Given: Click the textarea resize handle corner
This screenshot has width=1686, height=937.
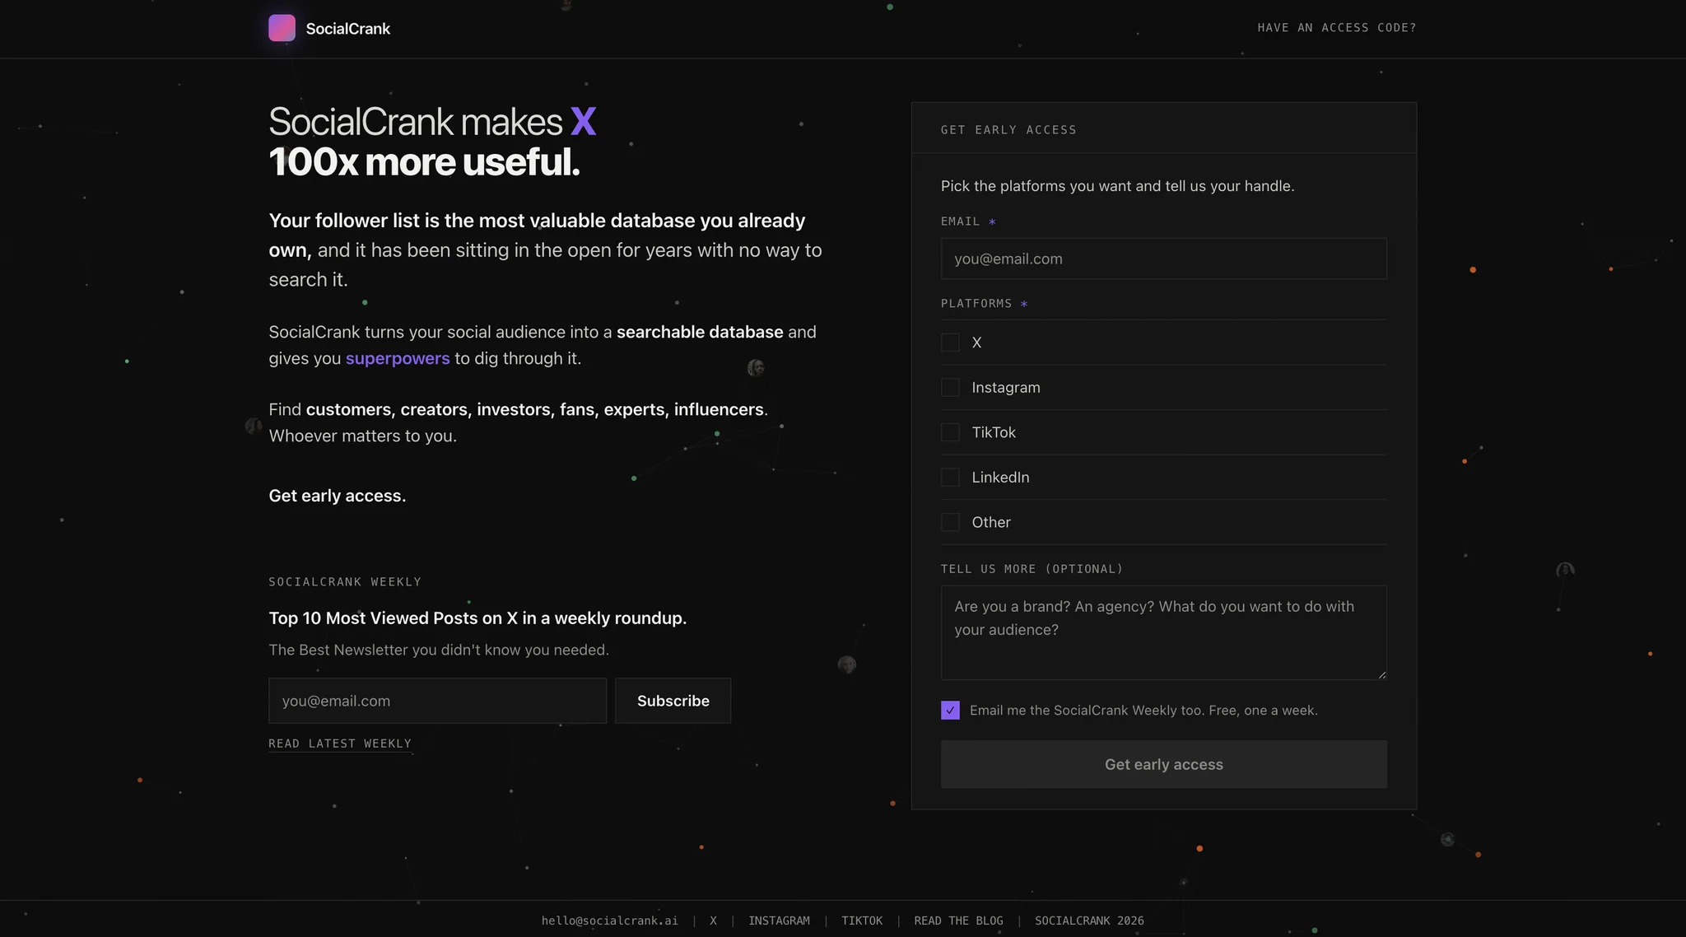Looking at the screenshot, I should pos(1381,674).
